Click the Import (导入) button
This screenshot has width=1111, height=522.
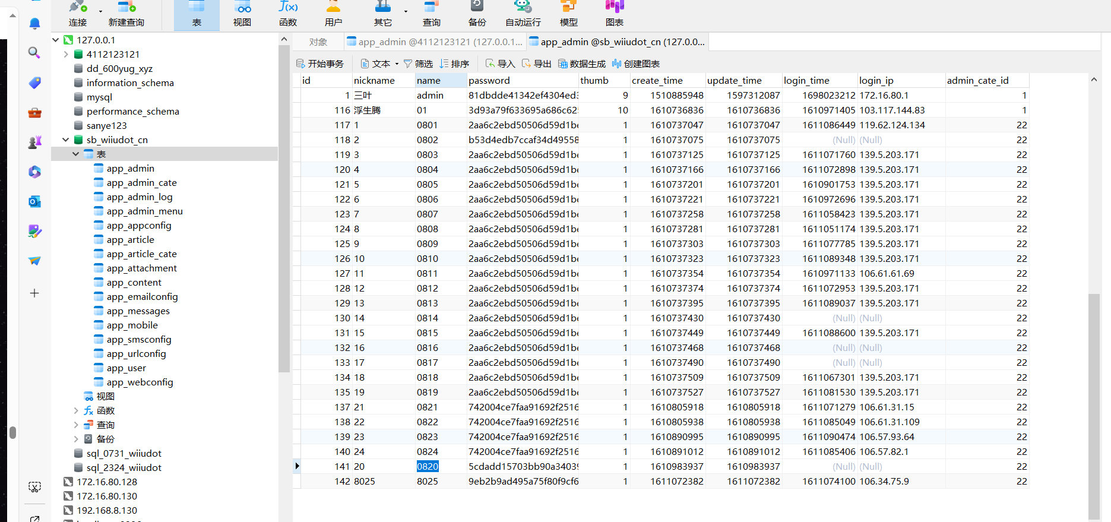pos(500,64)
